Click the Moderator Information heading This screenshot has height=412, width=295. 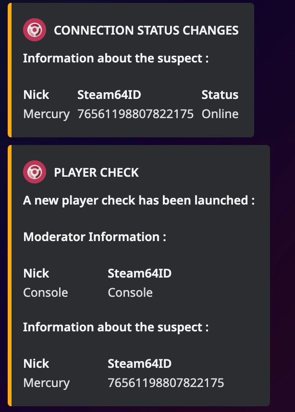tap(95, 237)
